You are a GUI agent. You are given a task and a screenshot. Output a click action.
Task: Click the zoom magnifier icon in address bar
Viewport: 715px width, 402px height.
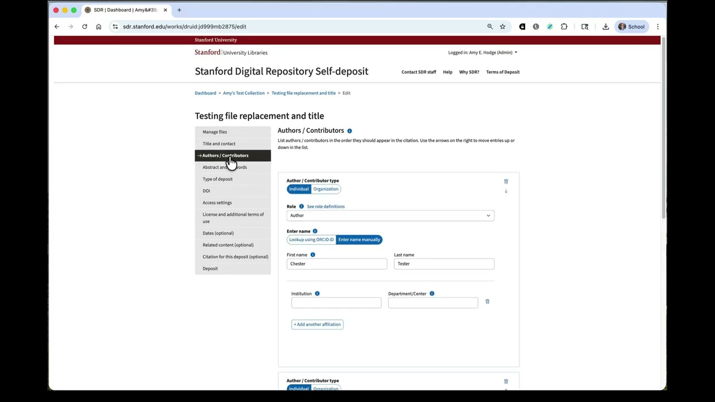[x=490, y=27]
